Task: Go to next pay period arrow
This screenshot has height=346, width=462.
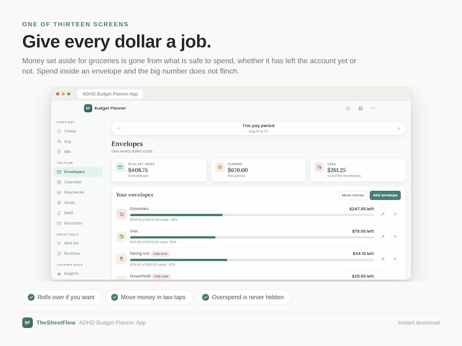Action: (399, 128)
